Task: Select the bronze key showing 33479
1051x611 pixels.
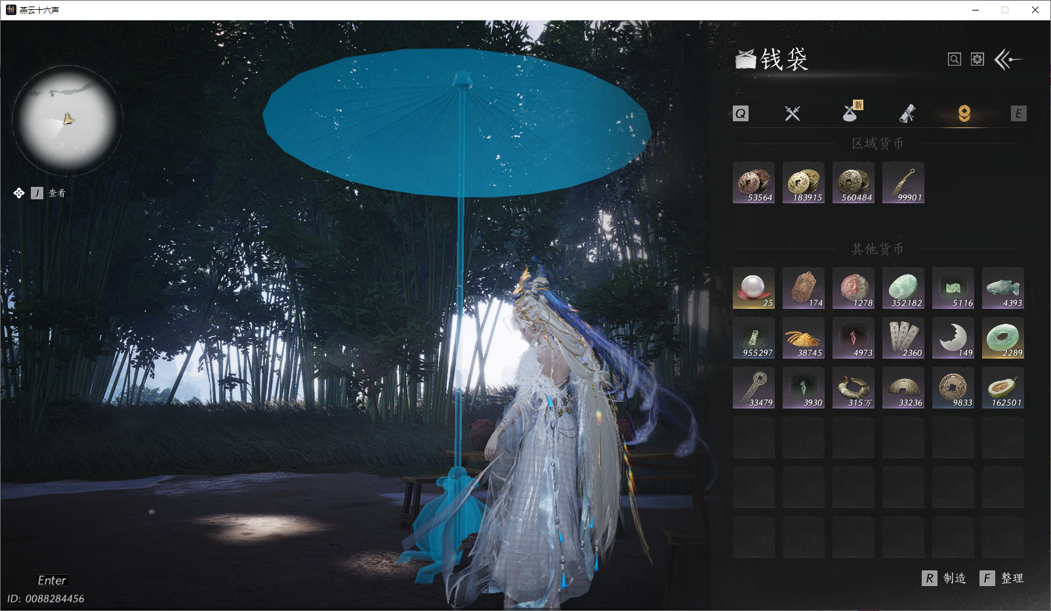Action: click(754, 388)
